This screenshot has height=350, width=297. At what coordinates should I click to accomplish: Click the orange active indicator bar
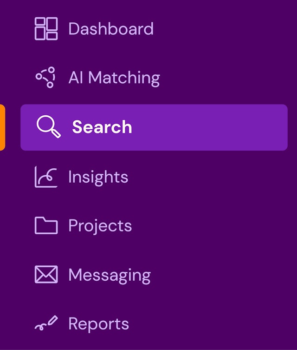pos(2,127)
